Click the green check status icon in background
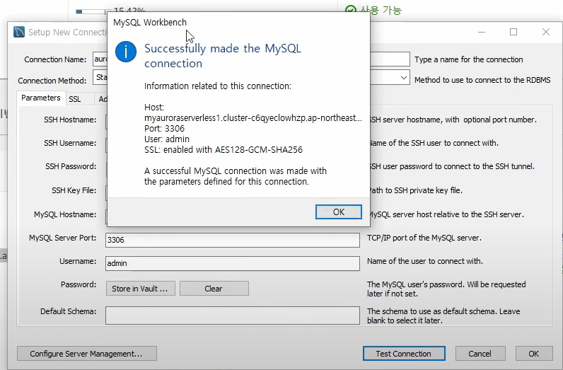This screenshot has height=370, width=563. [350, 10]
